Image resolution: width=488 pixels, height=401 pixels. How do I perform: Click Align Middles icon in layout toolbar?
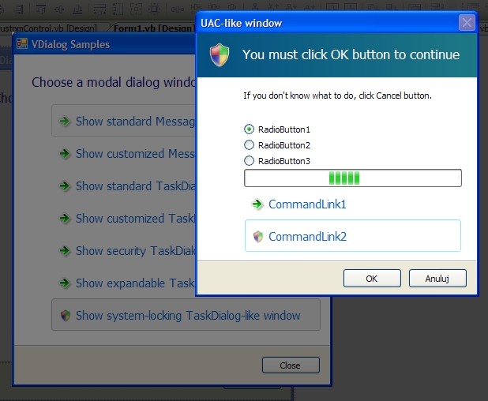click(x=59, y=9)
